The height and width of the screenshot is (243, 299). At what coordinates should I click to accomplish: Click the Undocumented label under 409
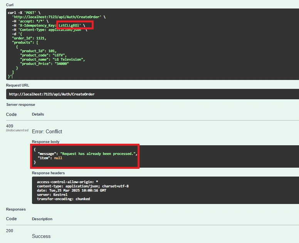[x=17, y=130]
